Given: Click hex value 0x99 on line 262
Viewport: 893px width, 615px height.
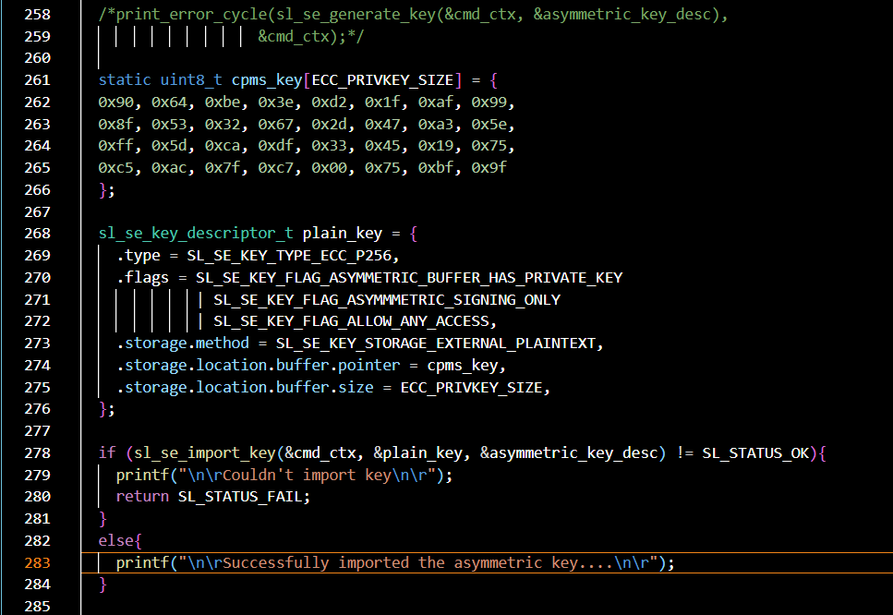Looking at the screenshot, I should [x=489, y=102].
